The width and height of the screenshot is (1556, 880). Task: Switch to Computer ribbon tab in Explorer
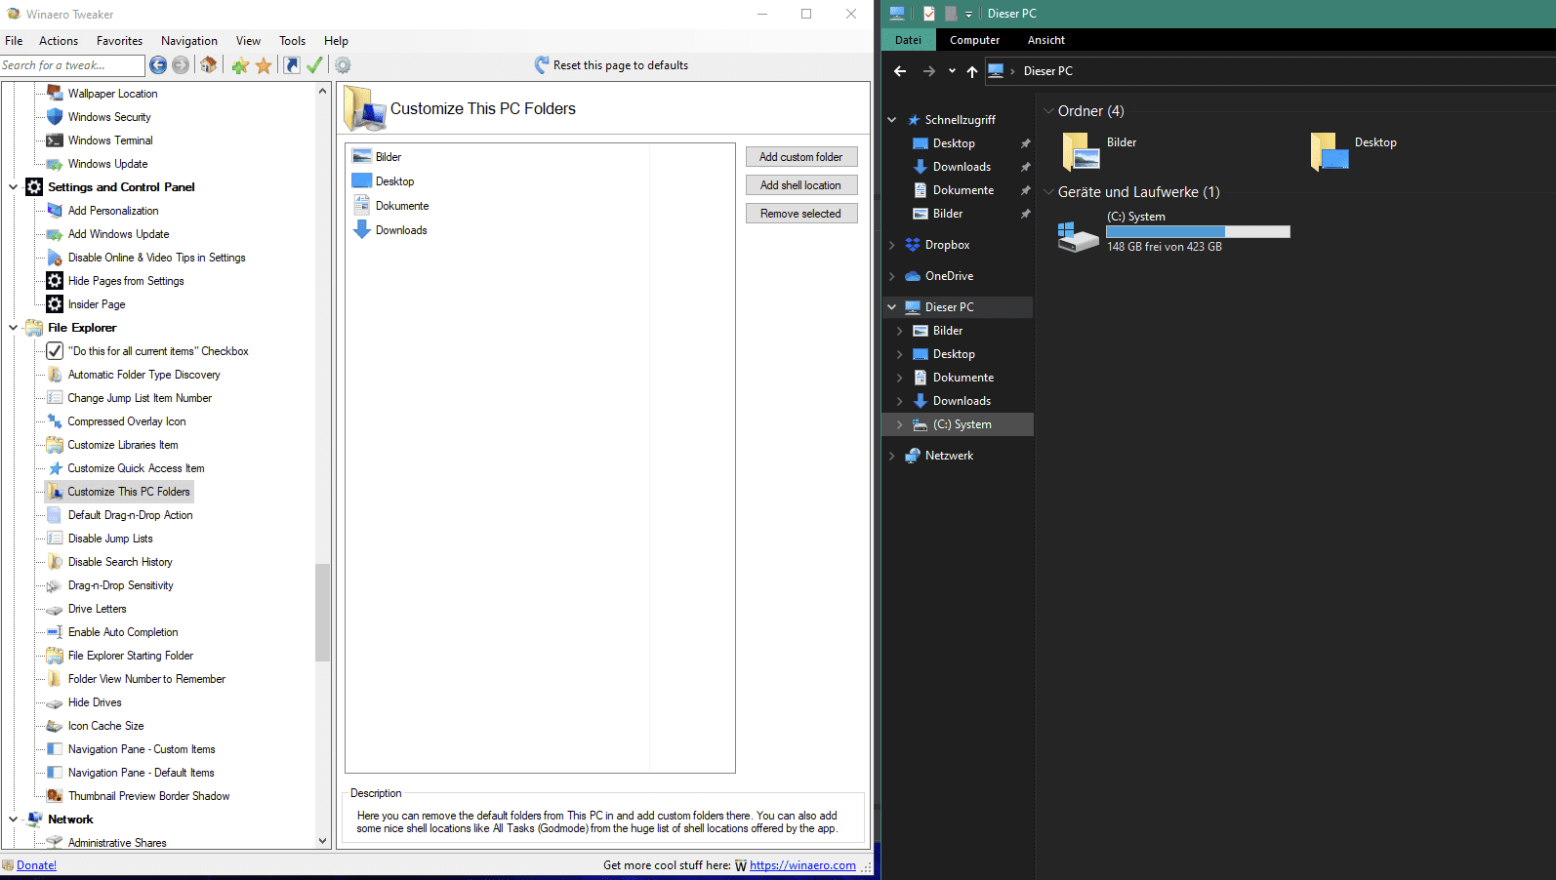point(974,40)
